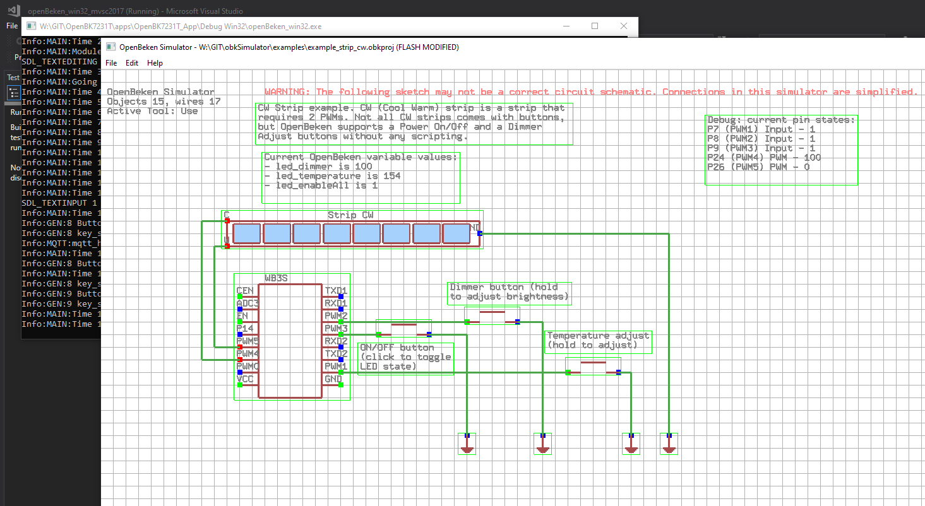Image resolution: width=925 pixels, height=506 pixels.
Task: Click the PWM5 pin on WB3S
Action: pos(240,346)
